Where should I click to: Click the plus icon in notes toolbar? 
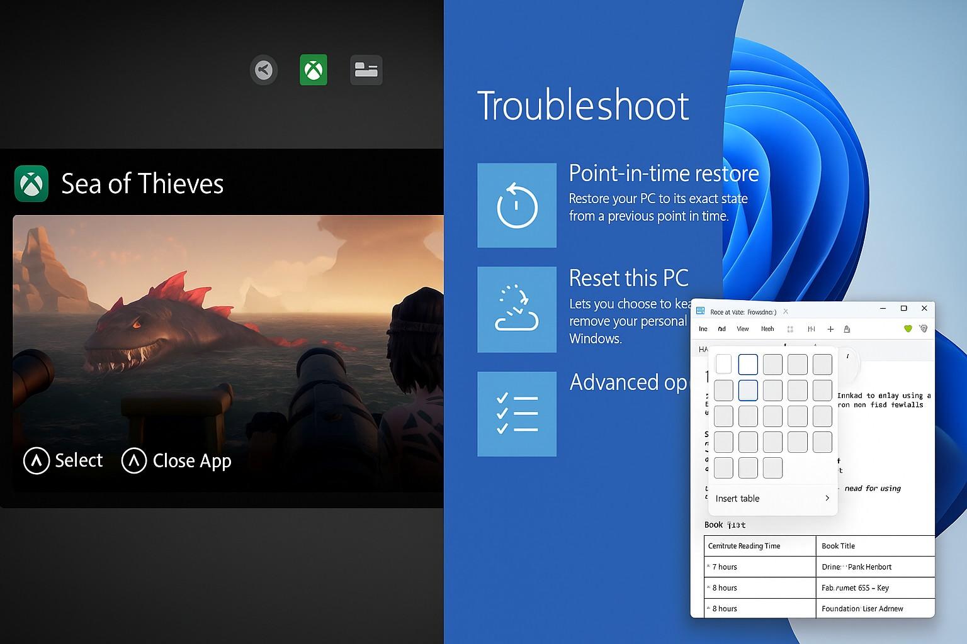pos(830,329)
